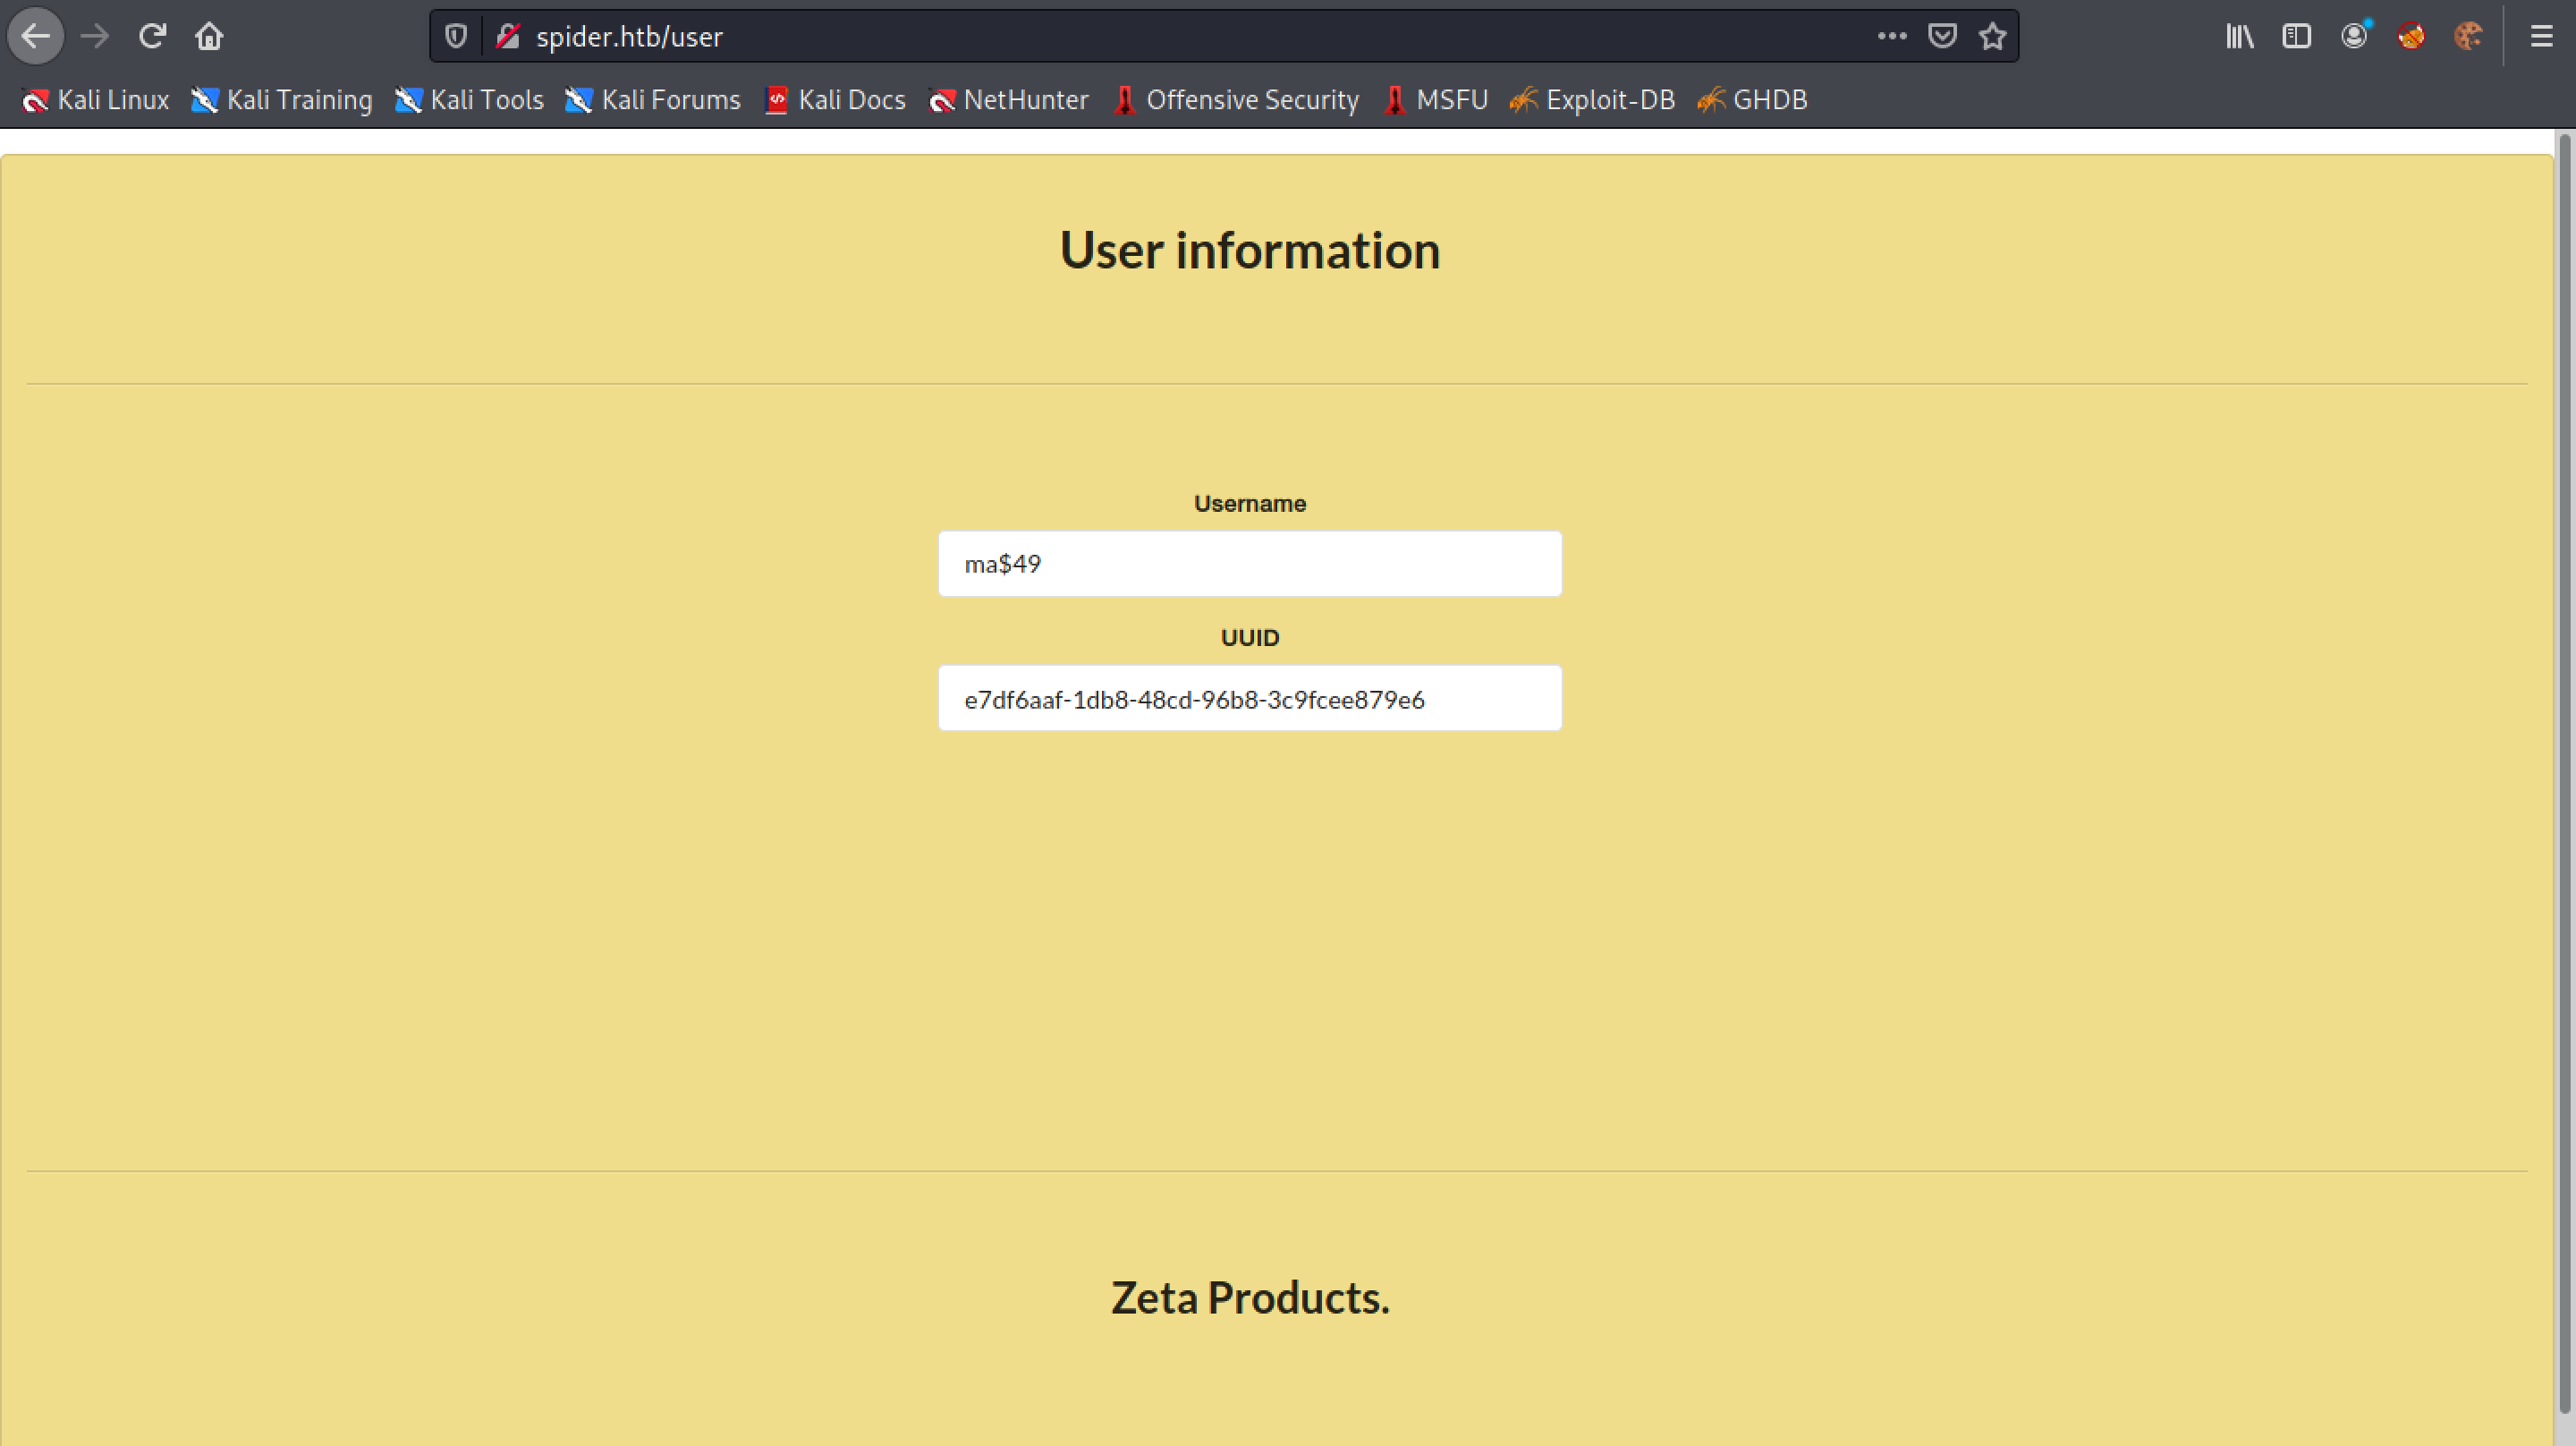This screenshot has width=2576, height=1446.
Task: Open the Firefox hamburger menu
Action: pos(2542,37)
